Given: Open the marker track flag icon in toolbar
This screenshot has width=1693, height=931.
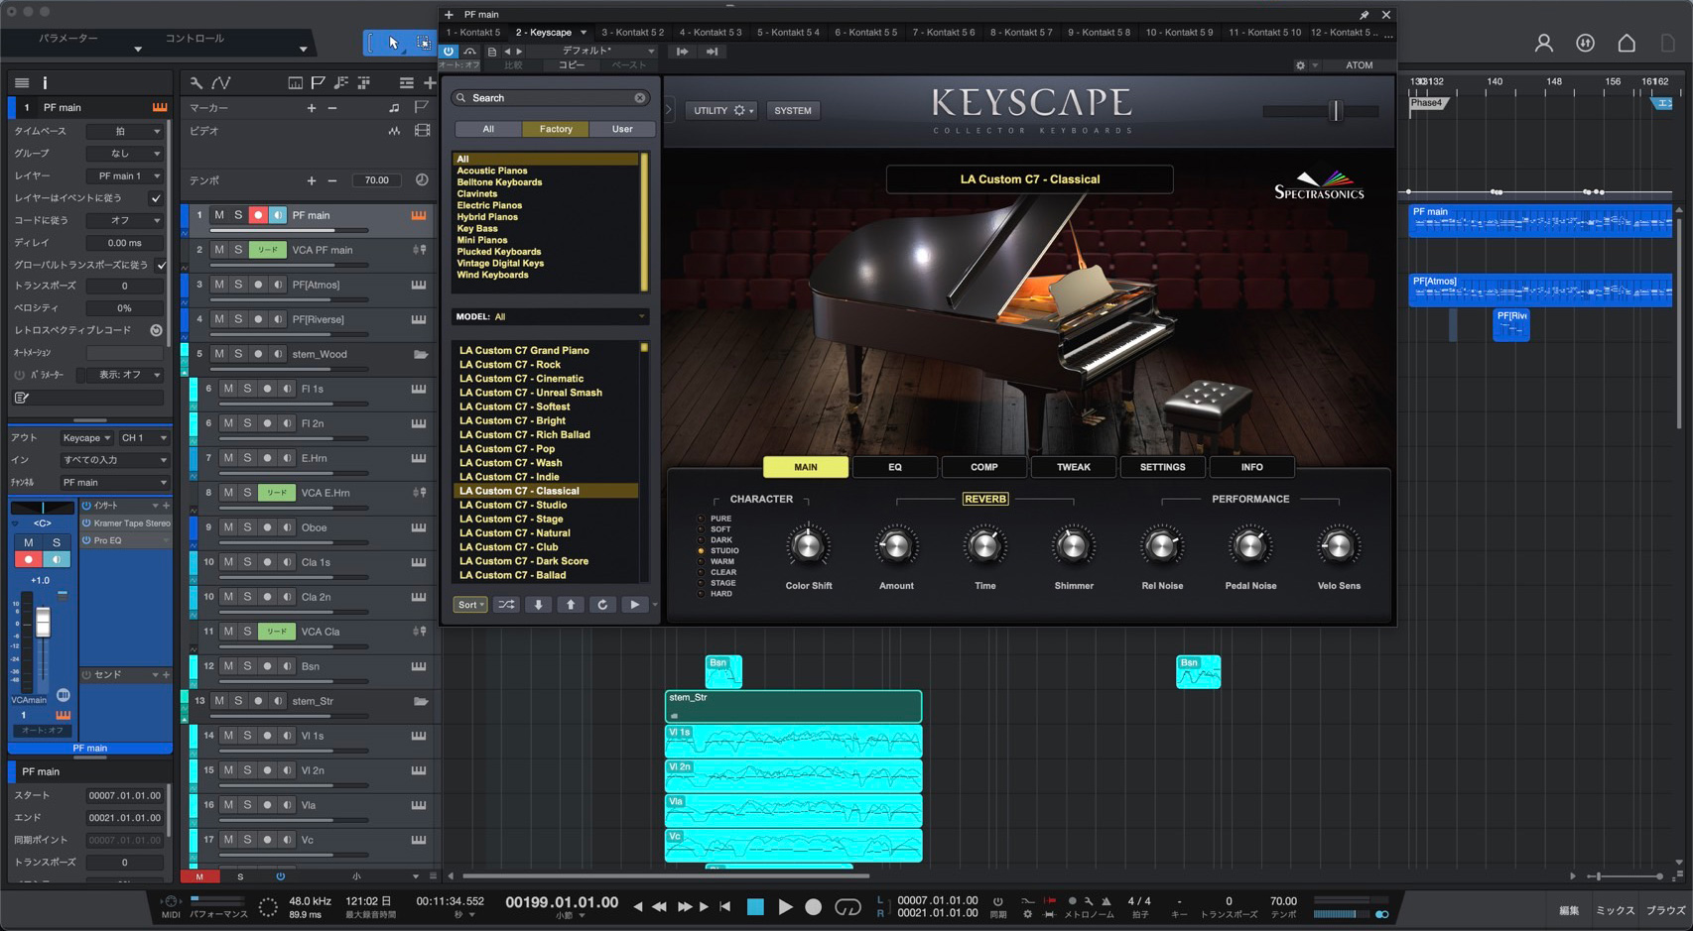Looking at the screenshot, I should click(319, 82).
